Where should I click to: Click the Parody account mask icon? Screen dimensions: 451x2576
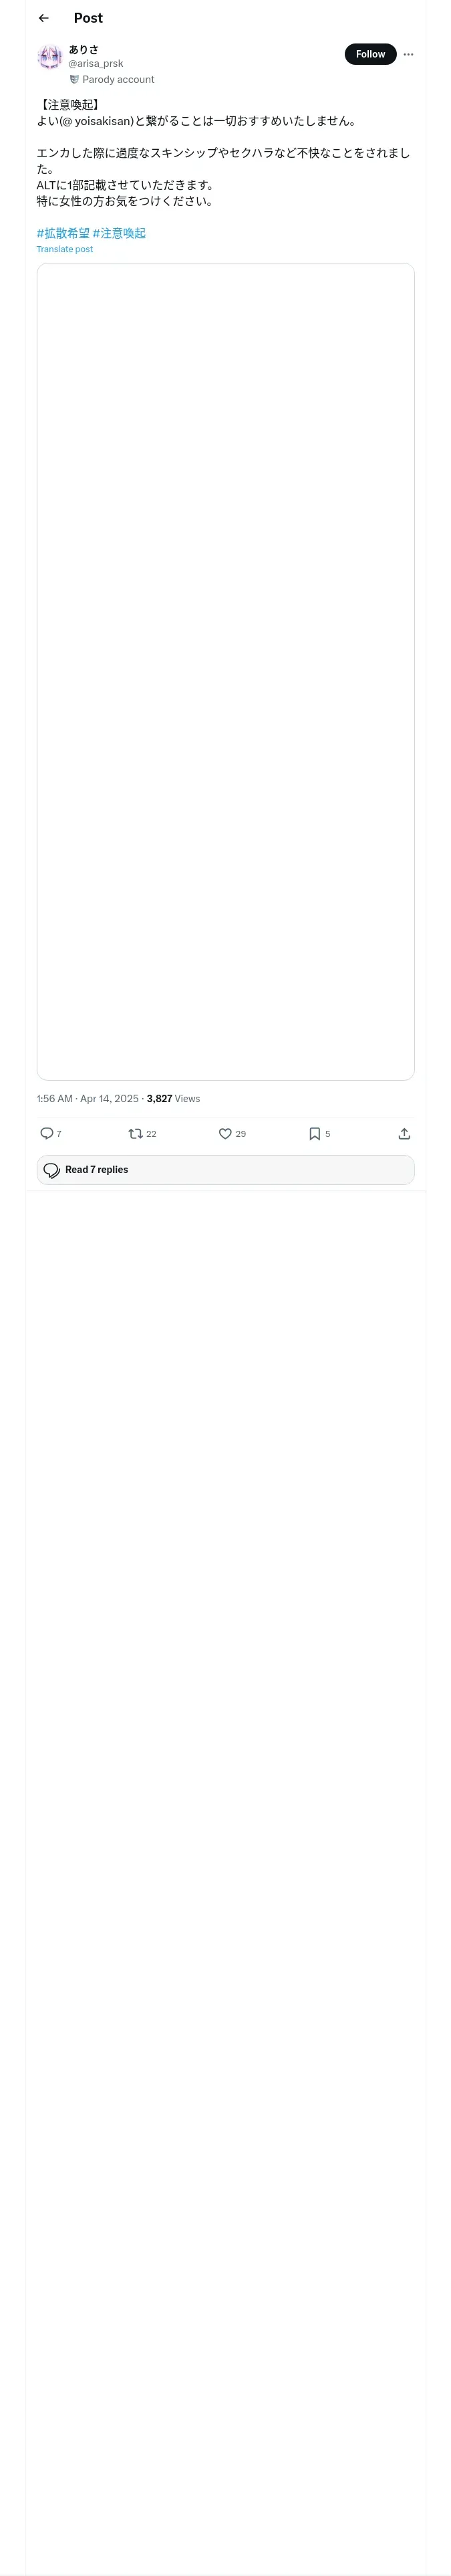74,79
